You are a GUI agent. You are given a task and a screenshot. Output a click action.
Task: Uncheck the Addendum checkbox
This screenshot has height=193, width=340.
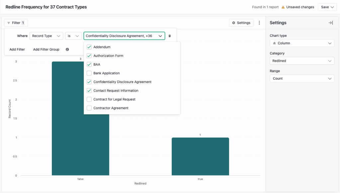tap(89, 47)
